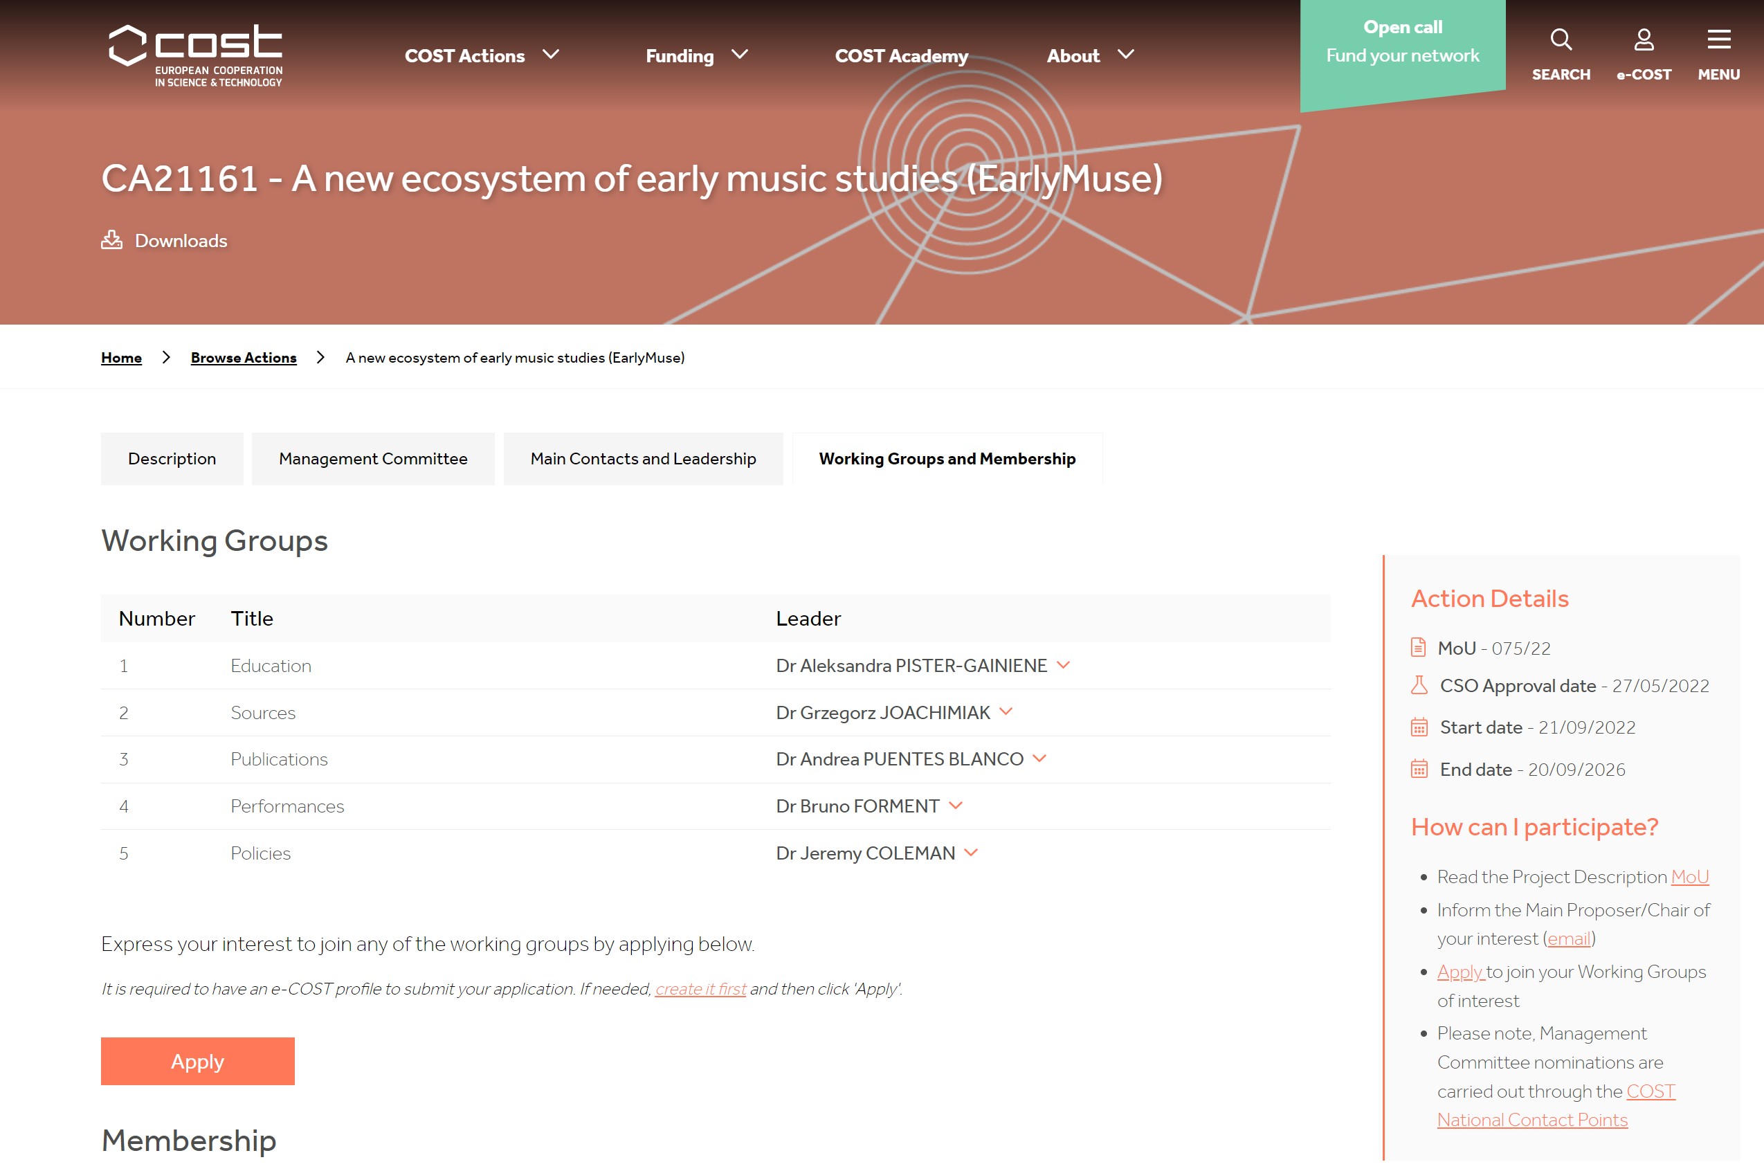Go to Browse Actions breadcrumb link
The image size is (1764, 1171).
(244, 358)
